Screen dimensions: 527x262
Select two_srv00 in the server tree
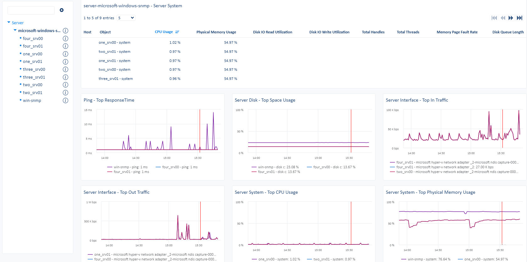click(x=32, y=85)
